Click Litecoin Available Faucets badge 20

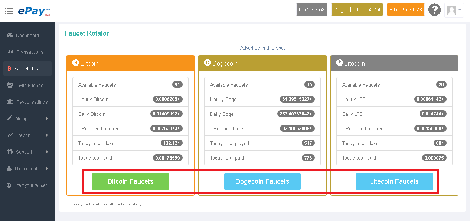click(441, 84)
